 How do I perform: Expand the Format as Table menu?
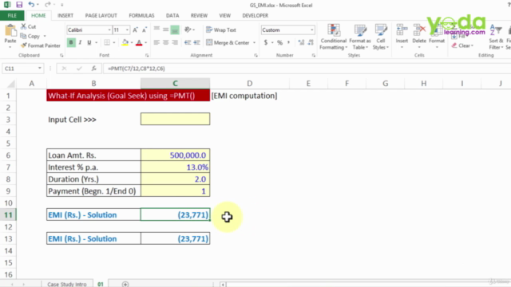[x=360, y=37]
